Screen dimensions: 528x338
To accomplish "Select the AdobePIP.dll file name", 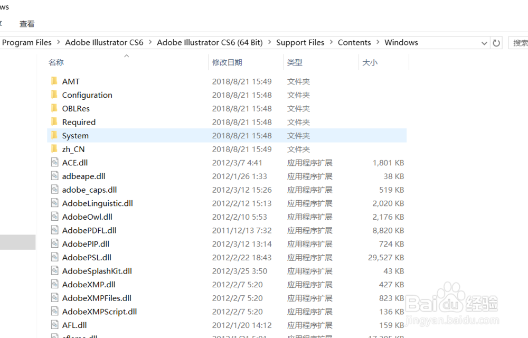I will click(x=86, y=244).
